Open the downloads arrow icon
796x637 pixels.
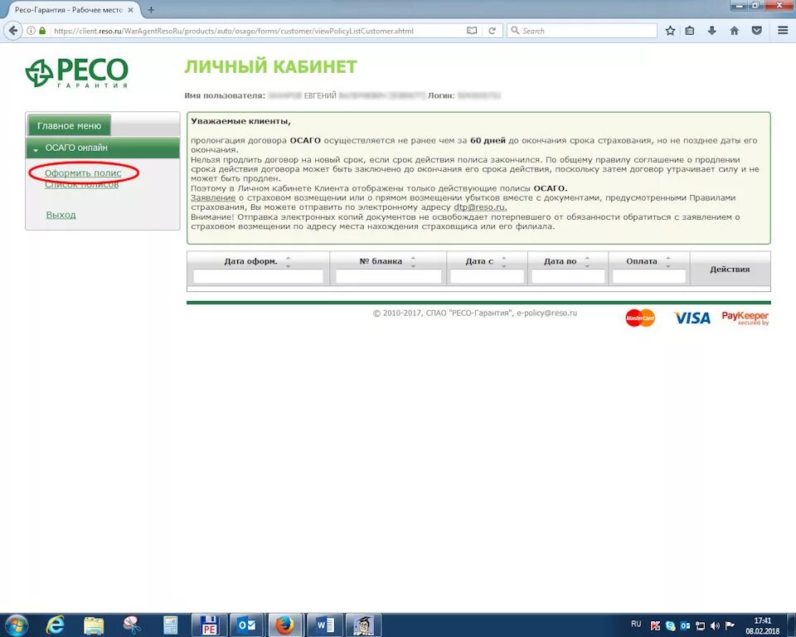[711, 31]
